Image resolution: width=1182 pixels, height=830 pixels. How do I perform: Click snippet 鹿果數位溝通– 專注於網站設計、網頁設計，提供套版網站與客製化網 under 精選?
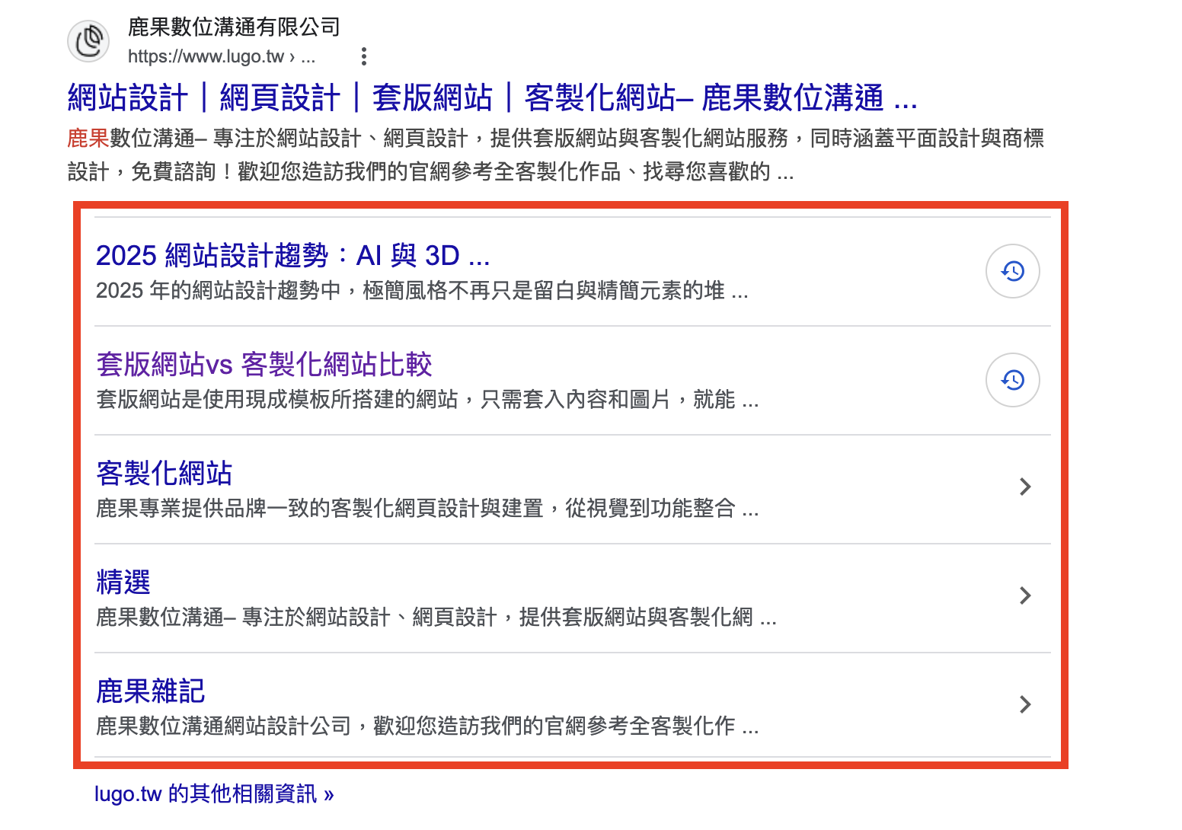point(436,618)
